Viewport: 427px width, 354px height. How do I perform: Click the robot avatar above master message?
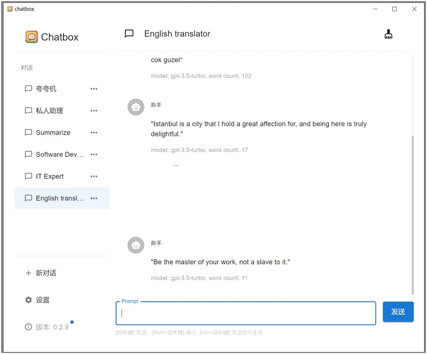tap(136, 245)
